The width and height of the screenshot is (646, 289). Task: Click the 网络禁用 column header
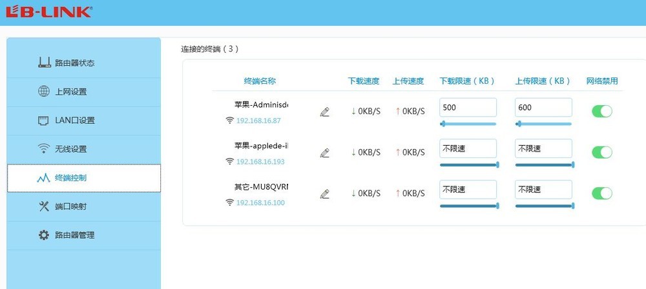pyautogui.click(x=602, y=81)
